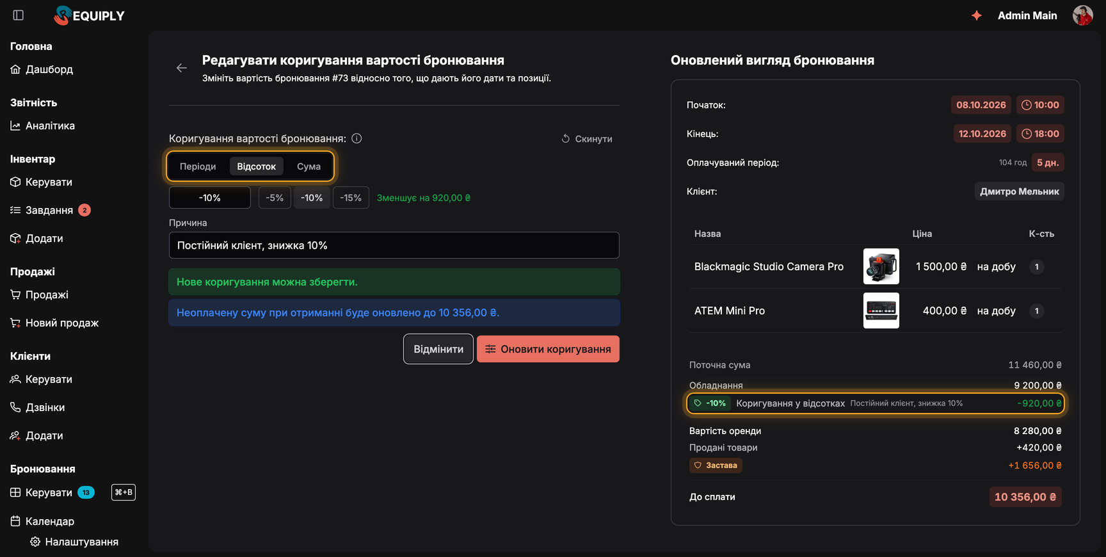Open Новий продаж in the sidebar
The image size is (1106, 557).
54,323
